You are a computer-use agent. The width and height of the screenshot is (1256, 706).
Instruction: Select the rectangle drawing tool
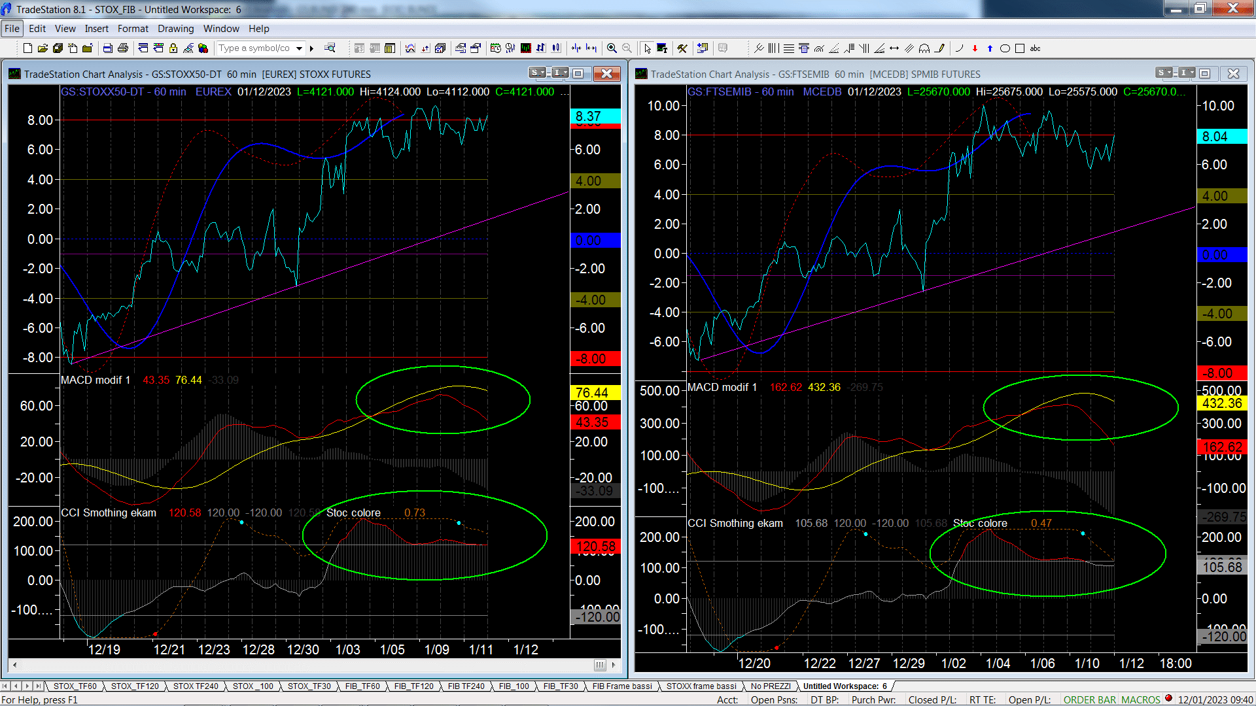click(1020, 48)
